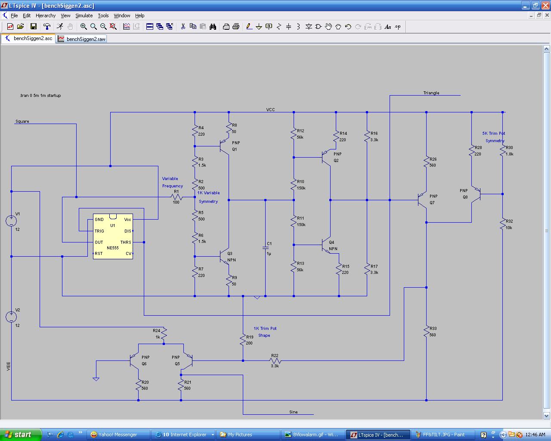Click the vertical scrollbar down arrow
The width and height of the screenshot is (551, 441).
[547, 416]
